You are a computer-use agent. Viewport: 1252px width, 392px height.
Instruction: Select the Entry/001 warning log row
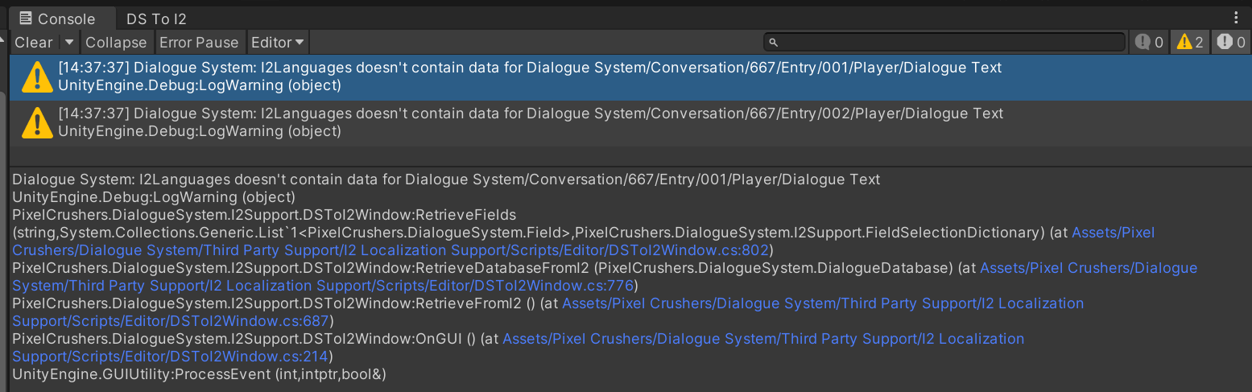[630, 77]
